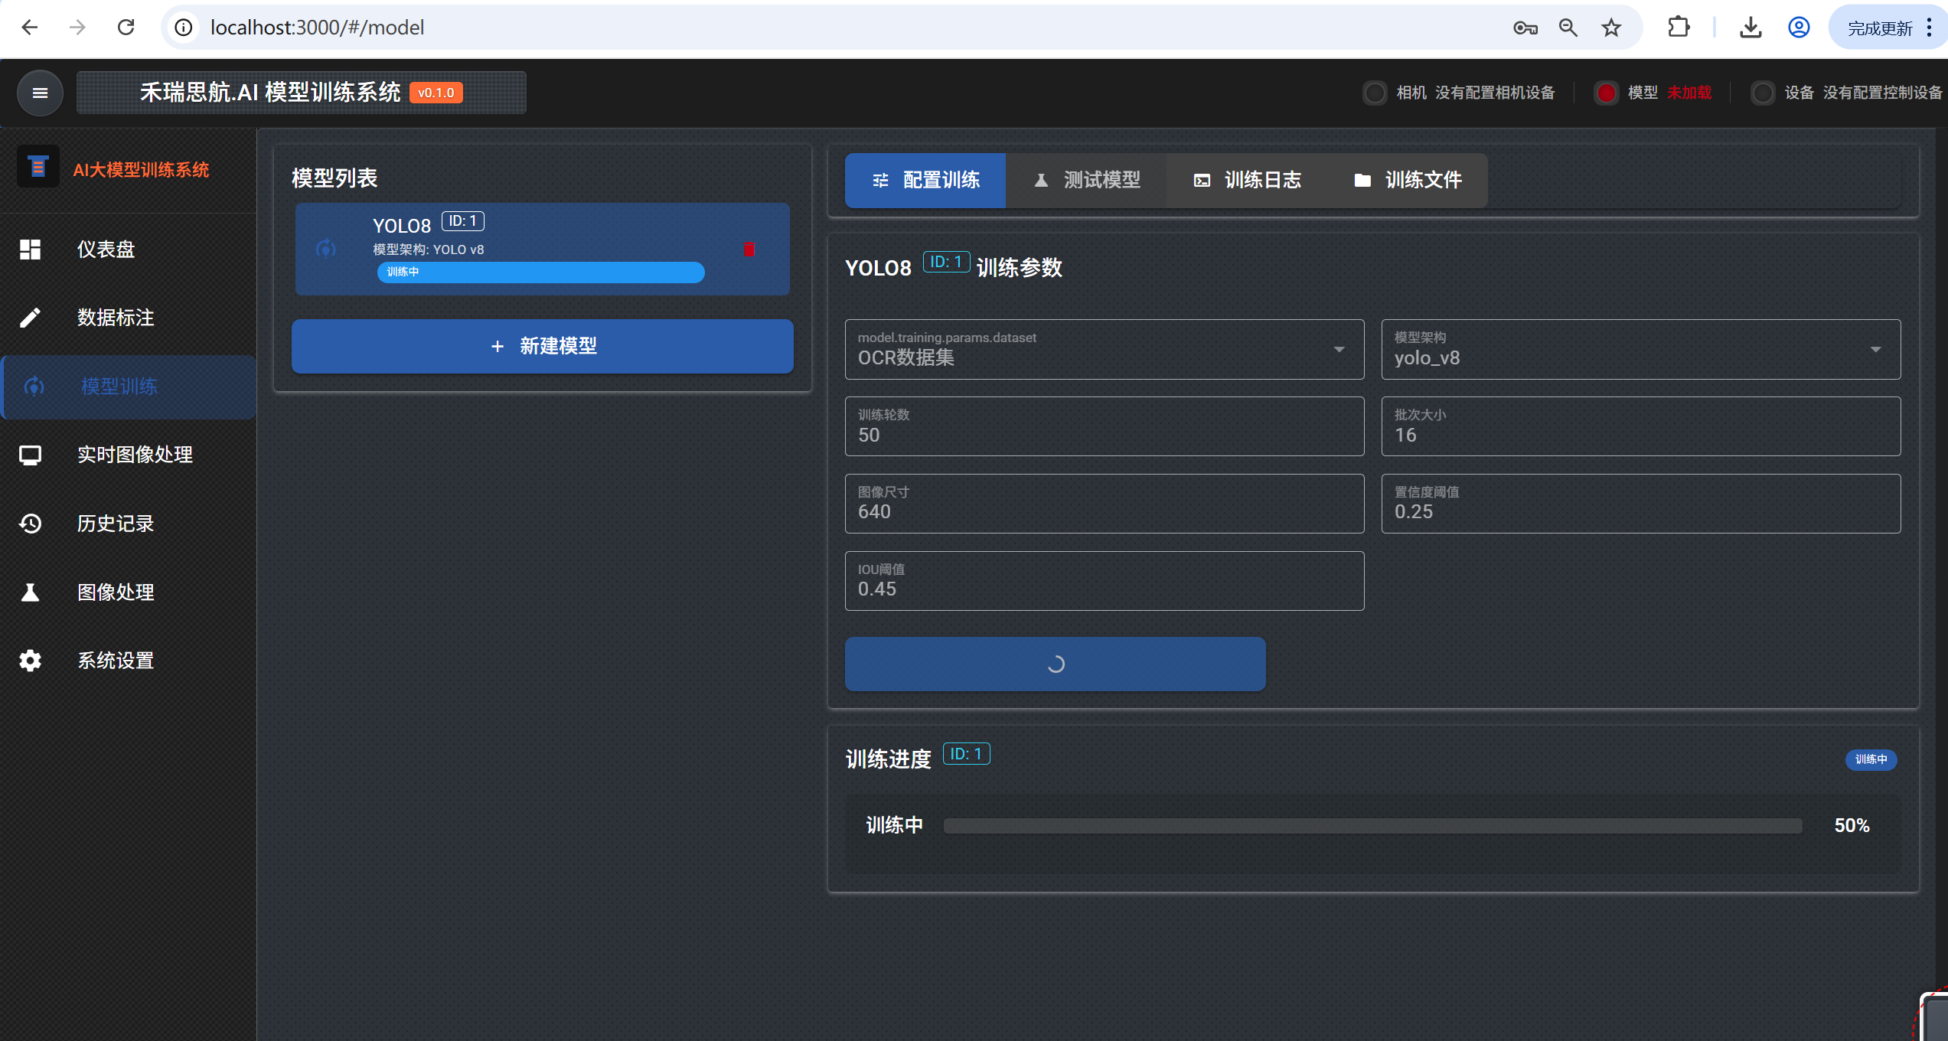Click the browser address bar URL
1948x1041 pixels.
pos(317,28)
